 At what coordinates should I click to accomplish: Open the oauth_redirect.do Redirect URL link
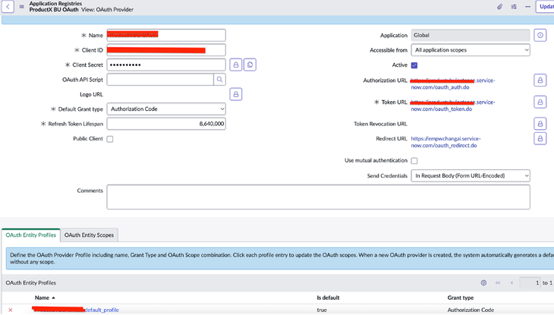(446, 142)
